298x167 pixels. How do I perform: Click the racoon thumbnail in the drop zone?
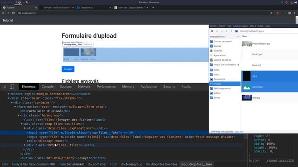pyautogui.click(x=88, y=52)
